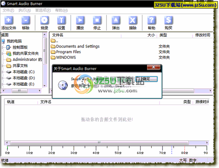The width and height of the screenshot is (219, 168).
Task: Select the Program Files folder
Action: tap(68, 52)
